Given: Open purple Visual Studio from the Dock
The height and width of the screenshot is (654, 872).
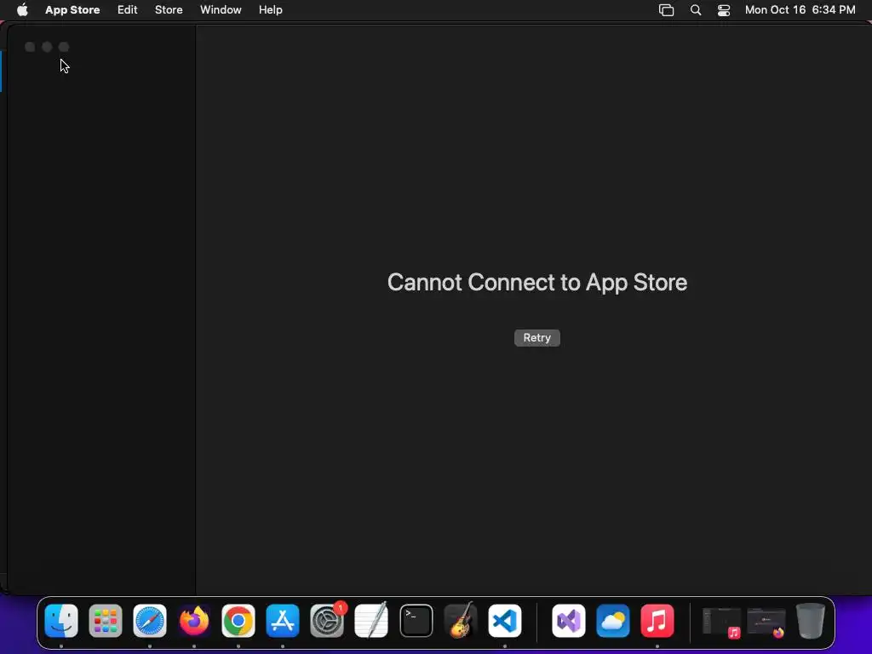Looking at the screenshot, I should pos(568,621).
